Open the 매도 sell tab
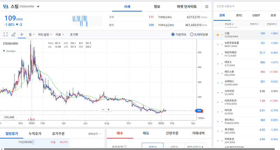Image resolution: width=280 pixels, height=150 pixels. (x=146, y=133)
